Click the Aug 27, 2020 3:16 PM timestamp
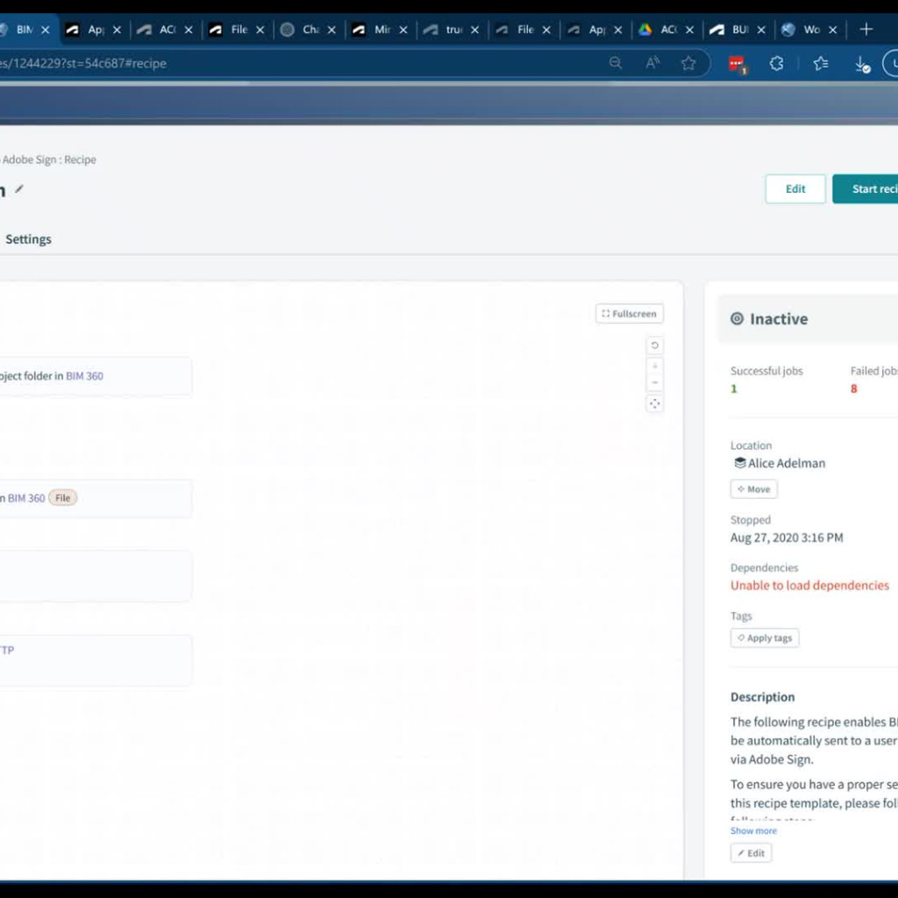 point(787,538)
